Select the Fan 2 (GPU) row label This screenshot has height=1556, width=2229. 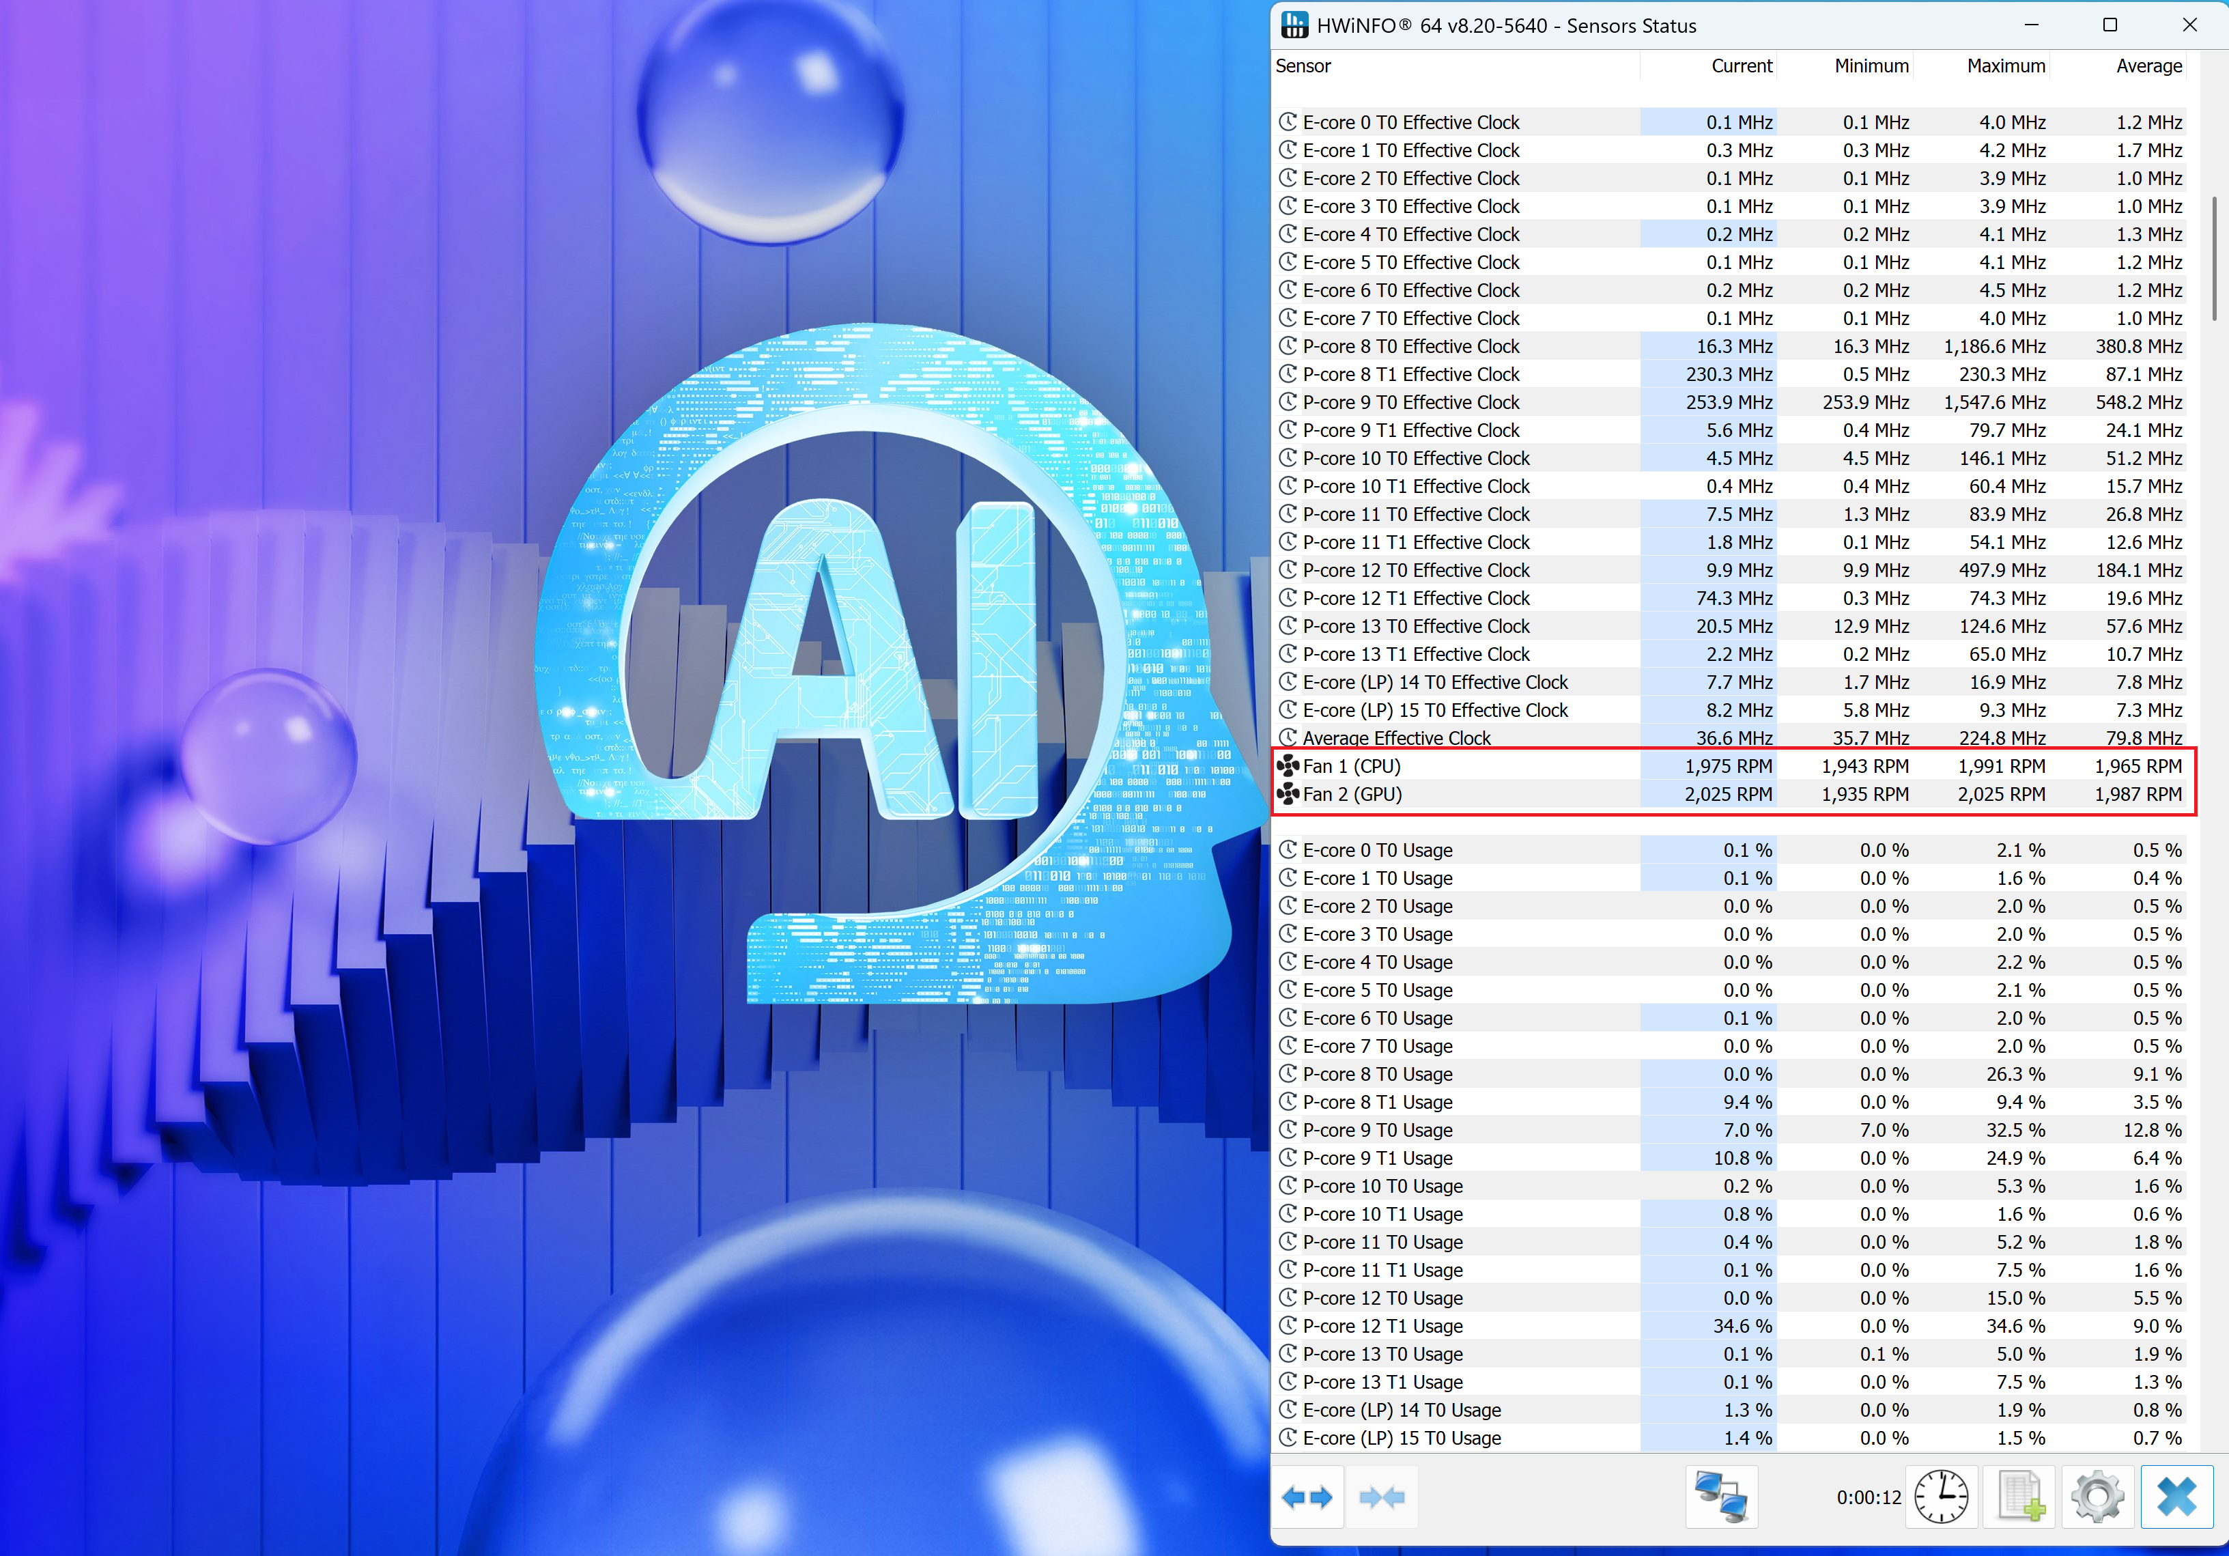1352,794
